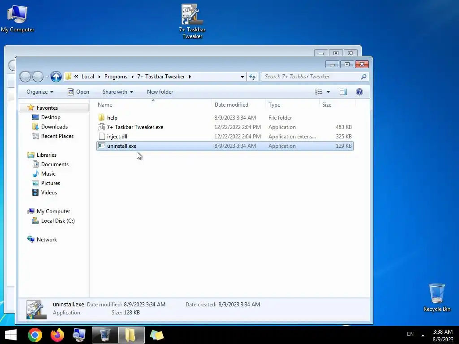
Task: Select the inject.dll file icon
Action: (102, 136)
